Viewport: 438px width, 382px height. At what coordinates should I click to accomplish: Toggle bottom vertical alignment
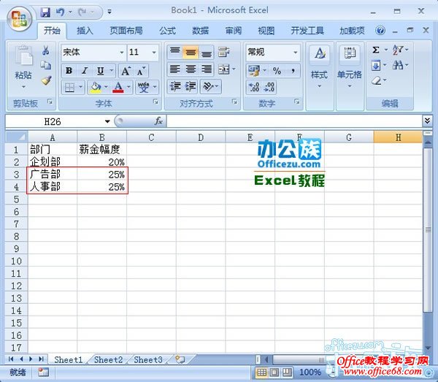point(207,52)
